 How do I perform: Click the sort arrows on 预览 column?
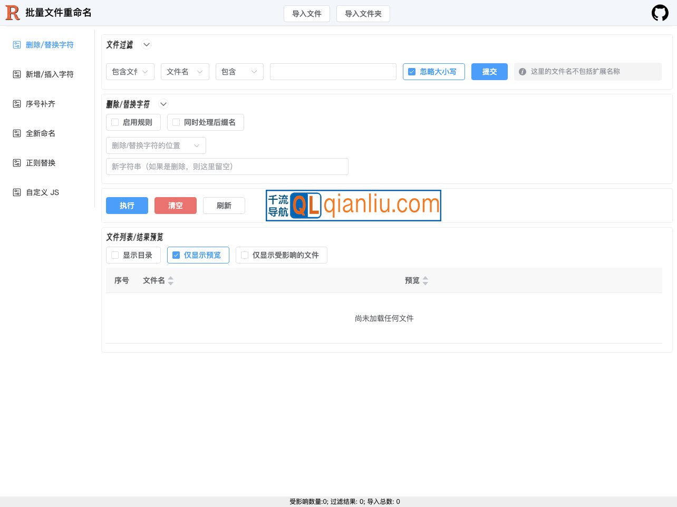point(425,280)
